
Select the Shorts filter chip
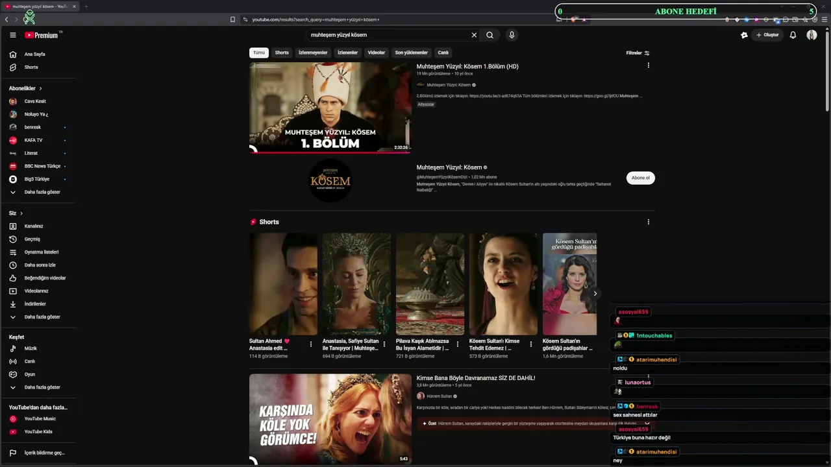point(282,53)
